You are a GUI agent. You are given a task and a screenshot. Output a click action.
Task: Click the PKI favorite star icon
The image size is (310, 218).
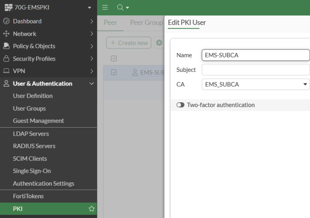[92, 208]
